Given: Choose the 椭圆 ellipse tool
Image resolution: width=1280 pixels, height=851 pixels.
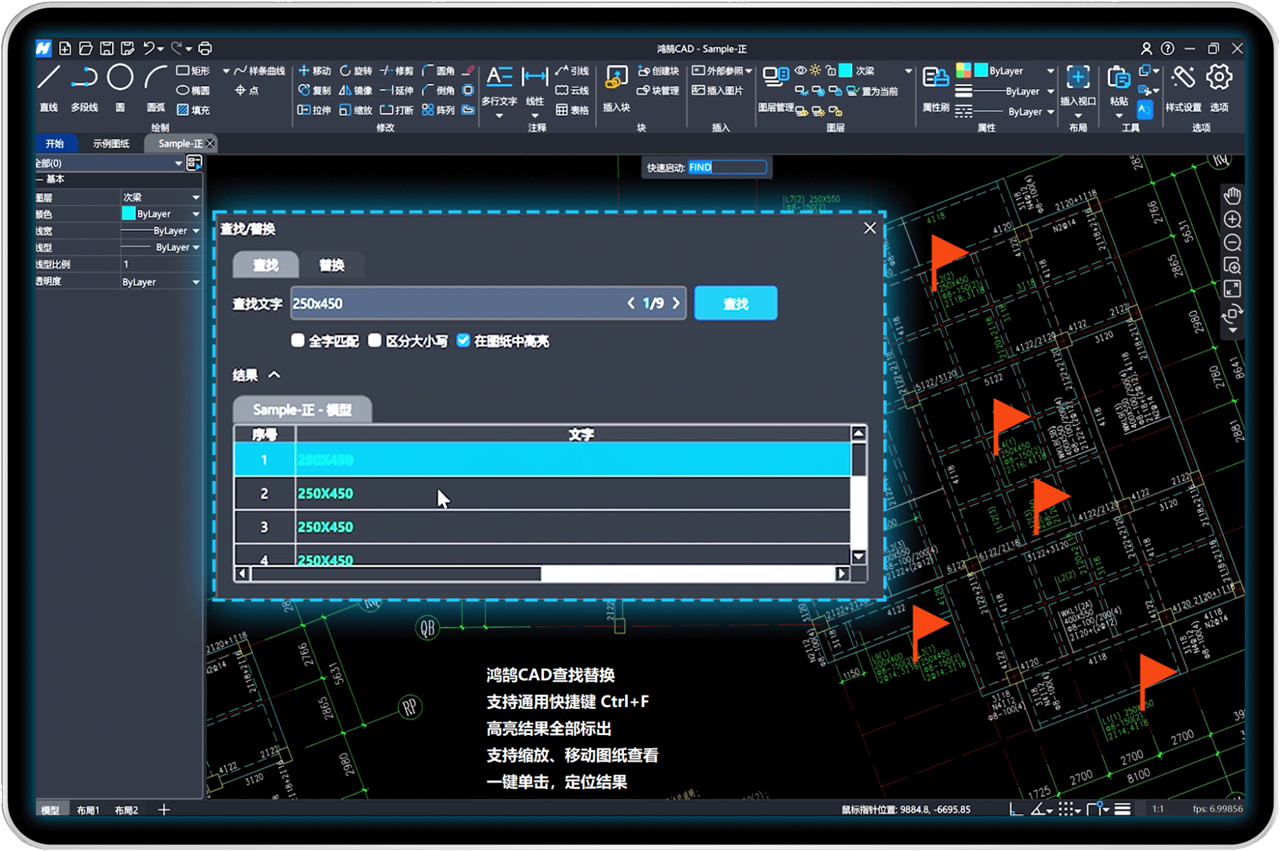Looking at the screenshot, I should coord(193,90).
